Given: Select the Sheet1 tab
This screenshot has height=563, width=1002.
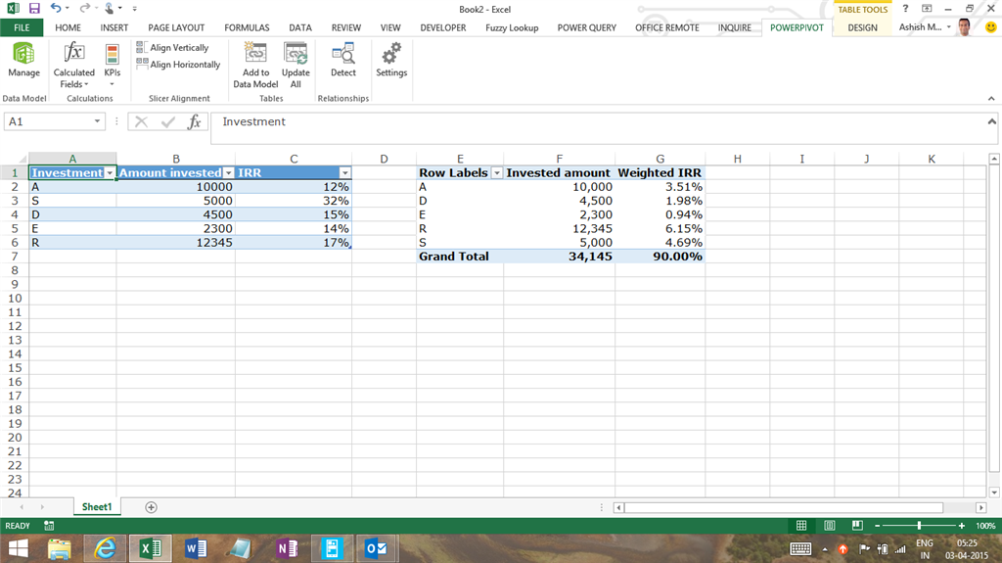Looking at the screenshot, I should click(x=97, y=507).
